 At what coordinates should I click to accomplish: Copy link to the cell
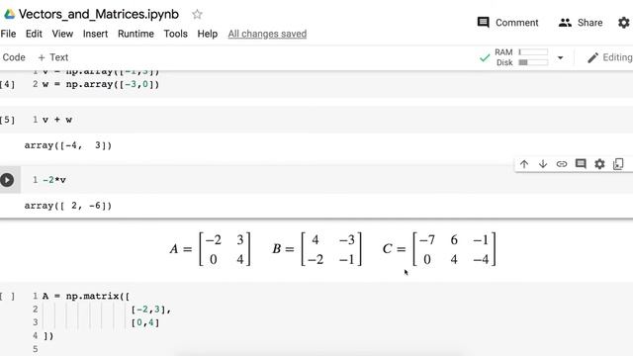[562, 164]
